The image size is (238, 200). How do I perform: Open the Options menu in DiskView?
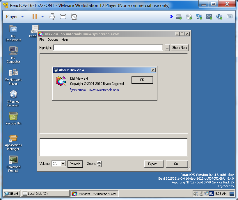53,40
